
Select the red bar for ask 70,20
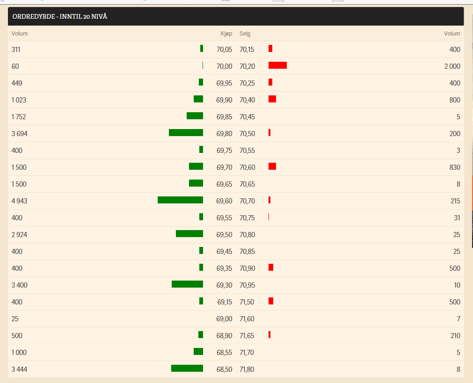[277, 65]
